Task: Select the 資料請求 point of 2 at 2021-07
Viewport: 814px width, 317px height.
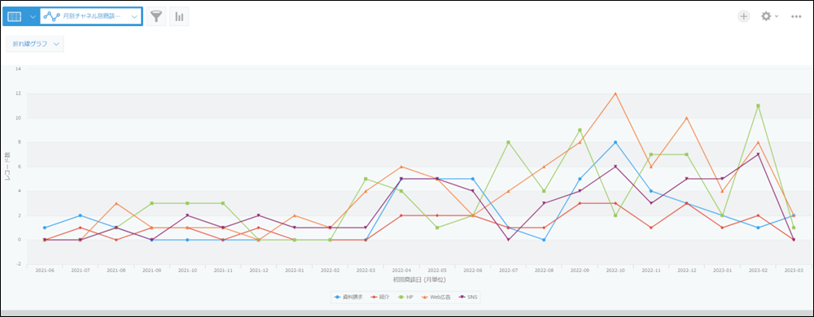Action: [80, 215]
